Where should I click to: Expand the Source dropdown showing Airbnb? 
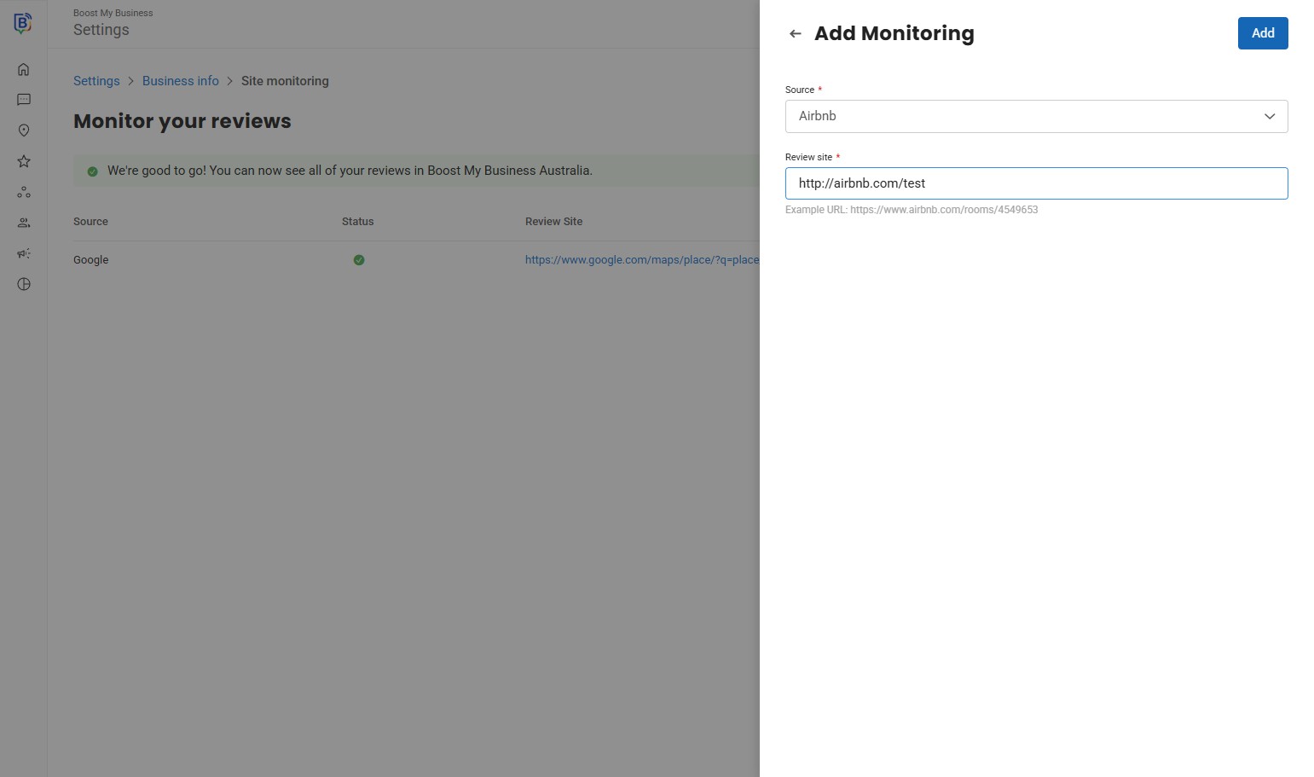coord(1023,116)
